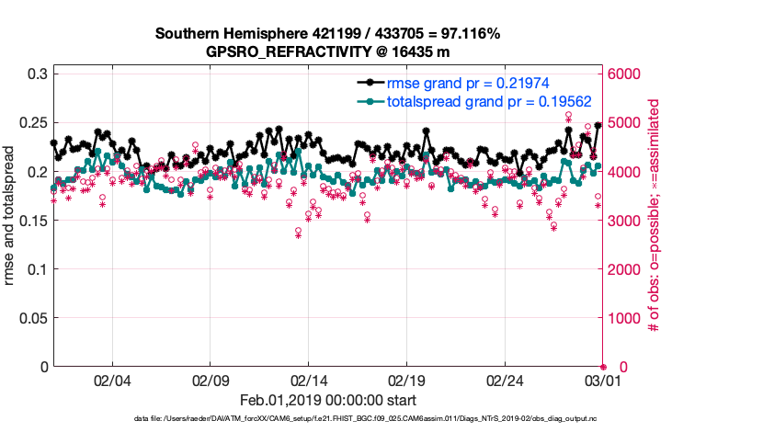Click the red marker at zero on 03/01

[603, 367]
